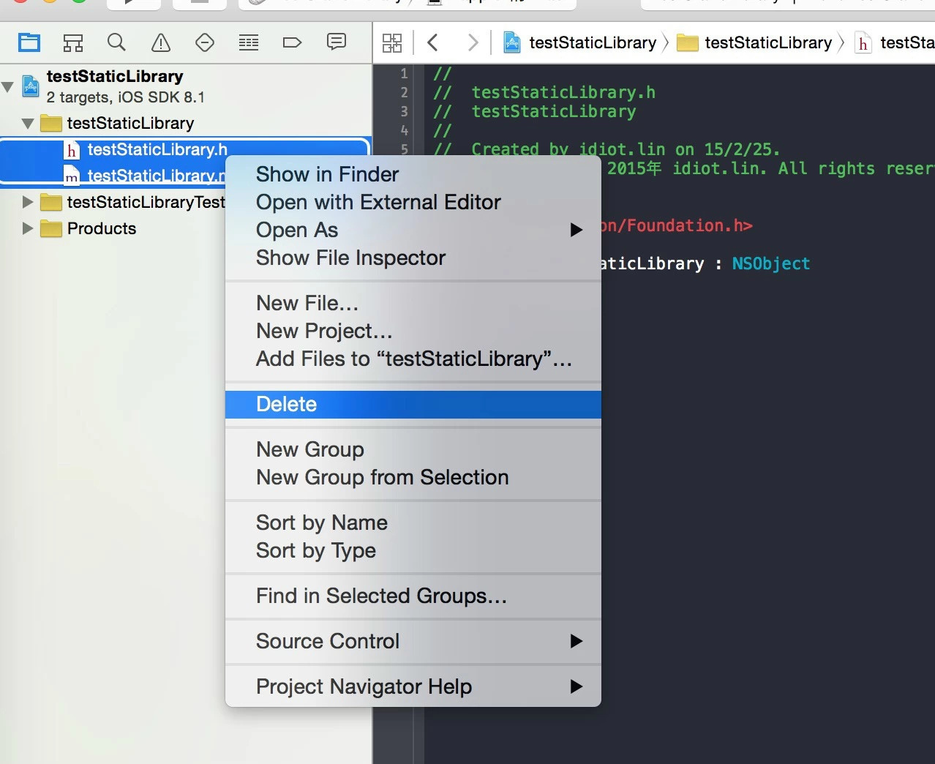Open the Find navigator magnifier icon
The width and height of the screenshot is (935, 764).
116,42
